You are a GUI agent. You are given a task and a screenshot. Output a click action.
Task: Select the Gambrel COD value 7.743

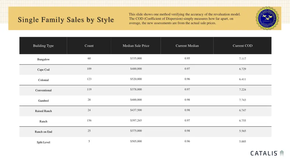point(242,100)
